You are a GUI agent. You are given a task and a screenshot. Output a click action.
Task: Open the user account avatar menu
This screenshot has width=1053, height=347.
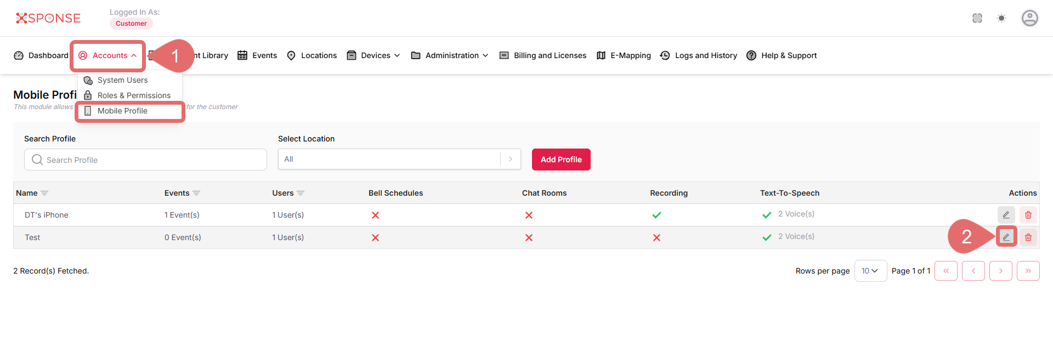coord(1029,18)
